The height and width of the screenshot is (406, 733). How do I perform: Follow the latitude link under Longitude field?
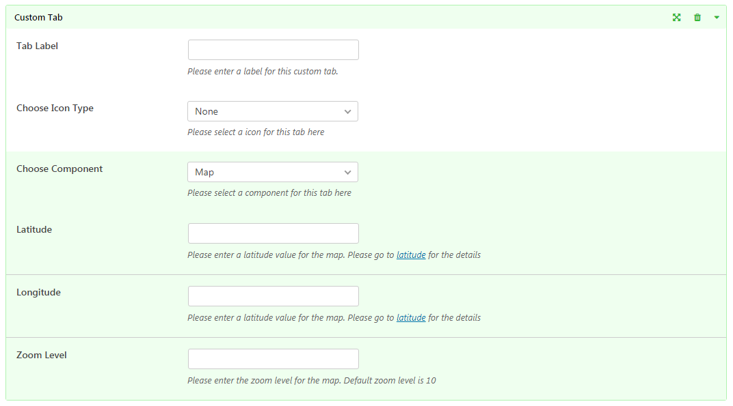point(411,317)
